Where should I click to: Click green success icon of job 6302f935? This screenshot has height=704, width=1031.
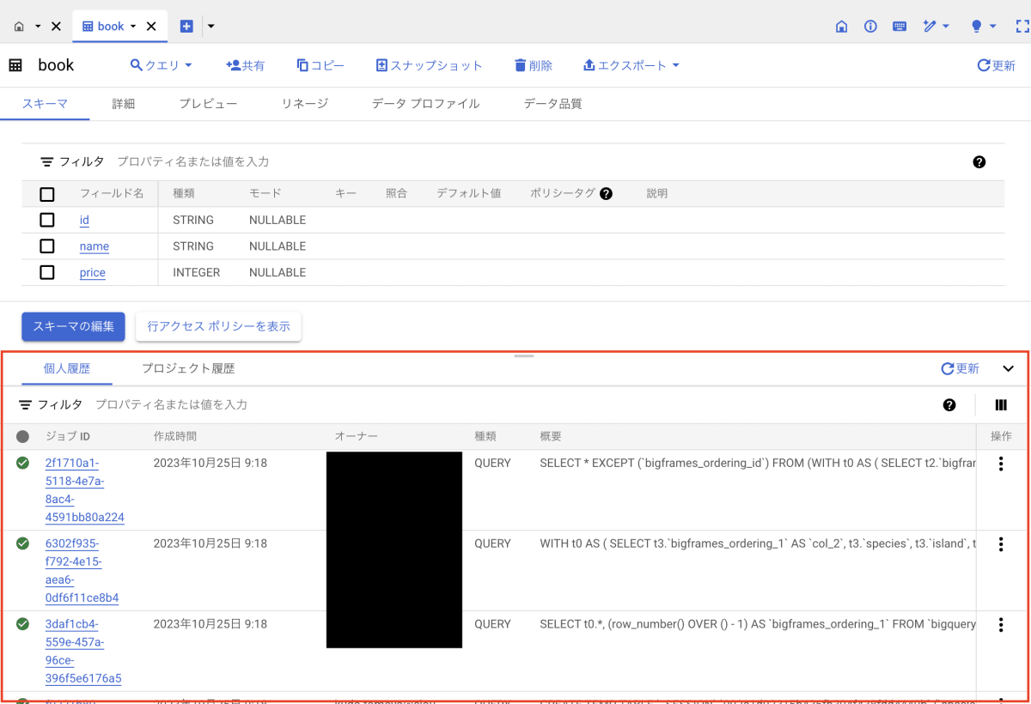pos(22,543)
